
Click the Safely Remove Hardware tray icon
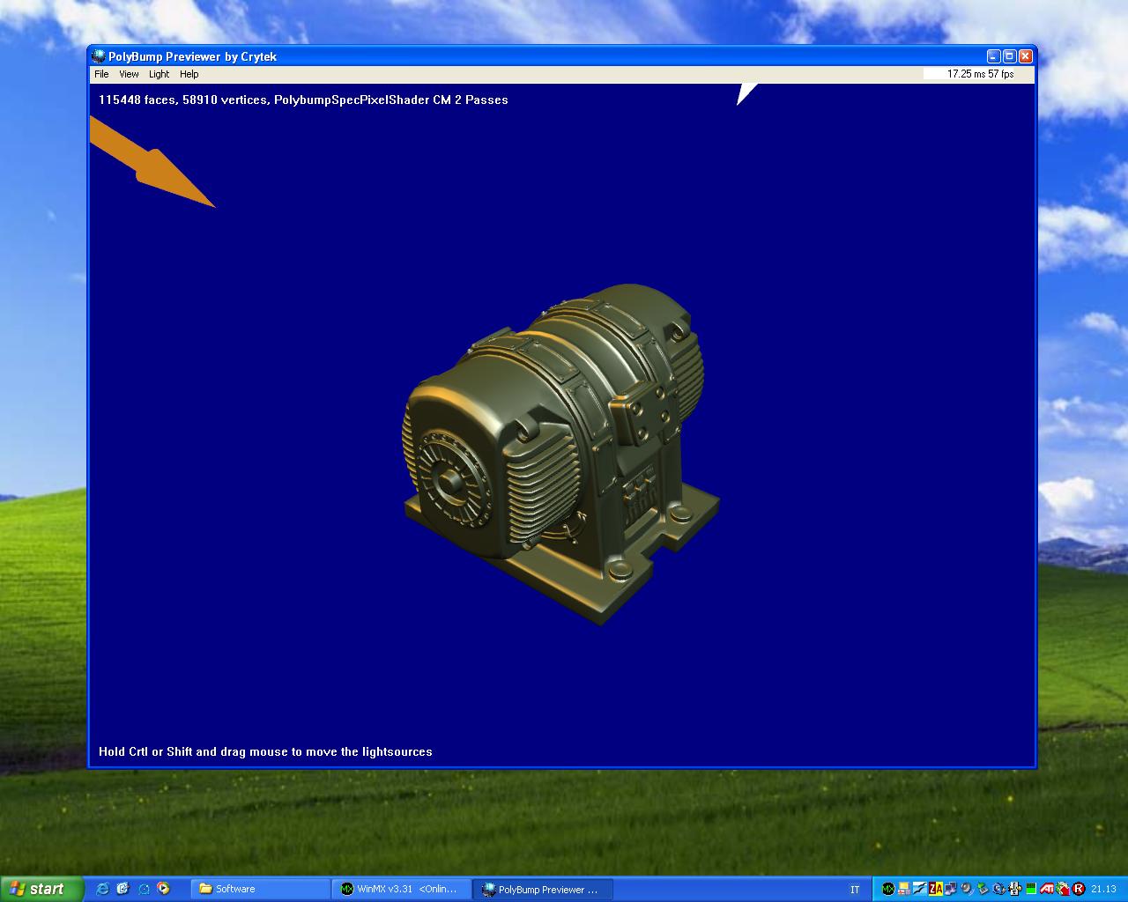[983, 889]
